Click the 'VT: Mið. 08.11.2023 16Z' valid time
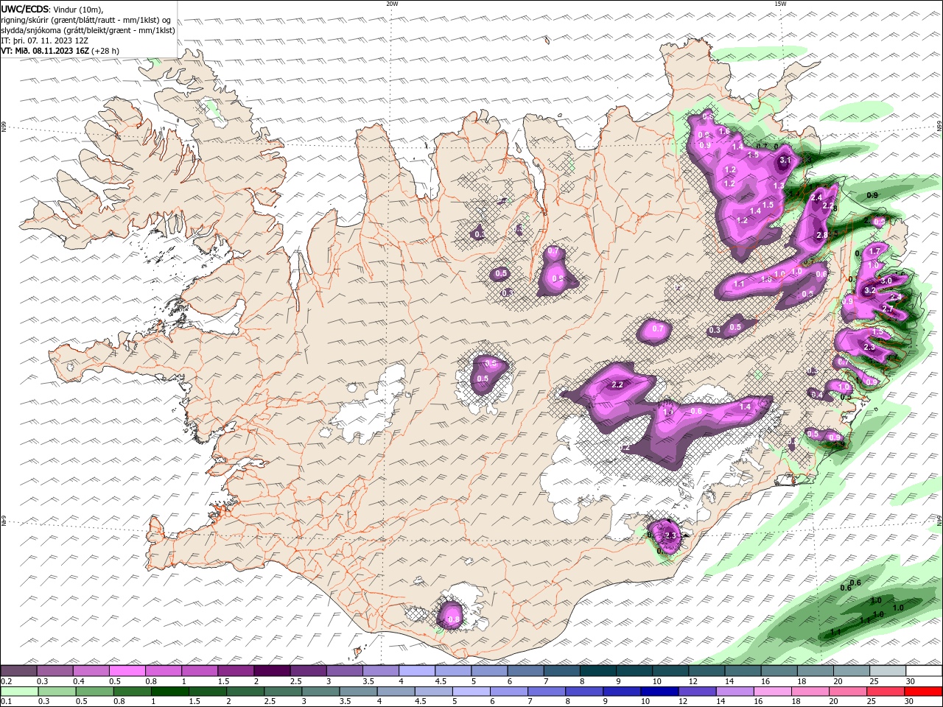Viewport: 943px width, 707px height. pos(46,51)
